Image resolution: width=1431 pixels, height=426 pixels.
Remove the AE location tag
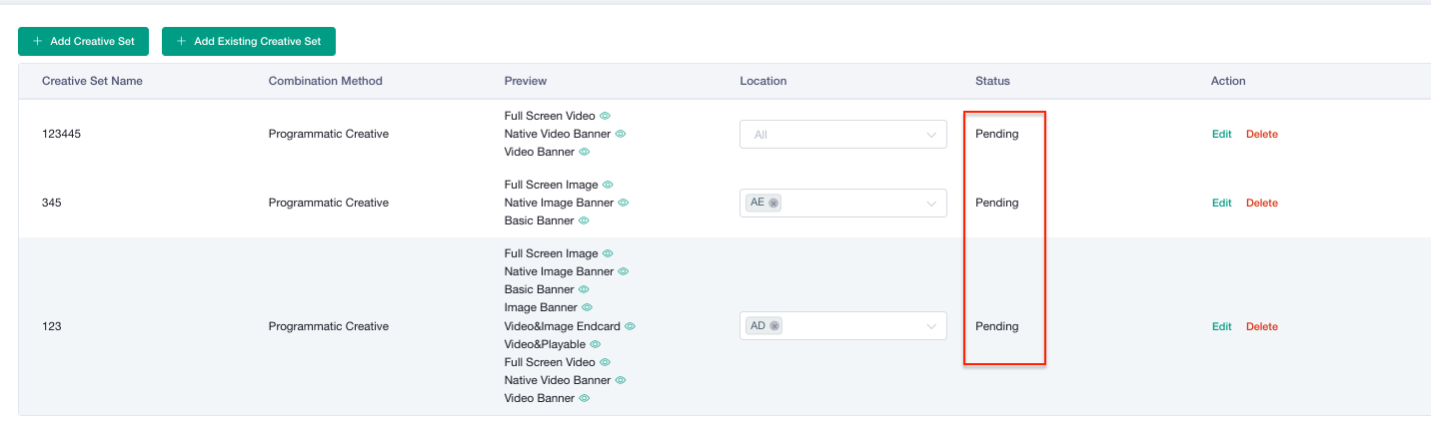pos(774,203)
